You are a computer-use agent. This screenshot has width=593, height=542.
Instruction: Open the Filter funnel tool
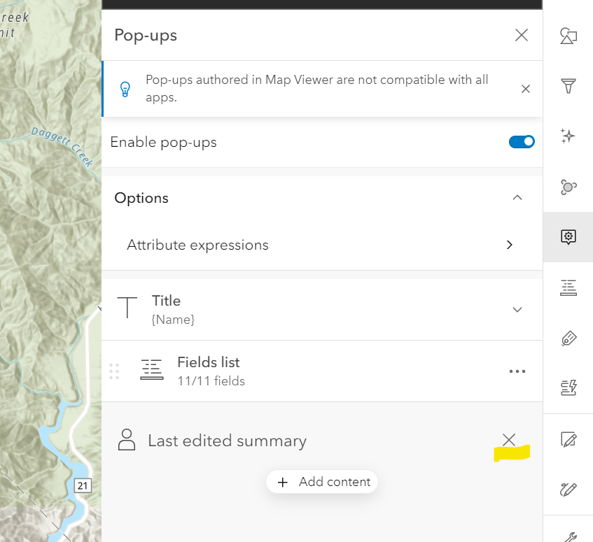(568, 86)
